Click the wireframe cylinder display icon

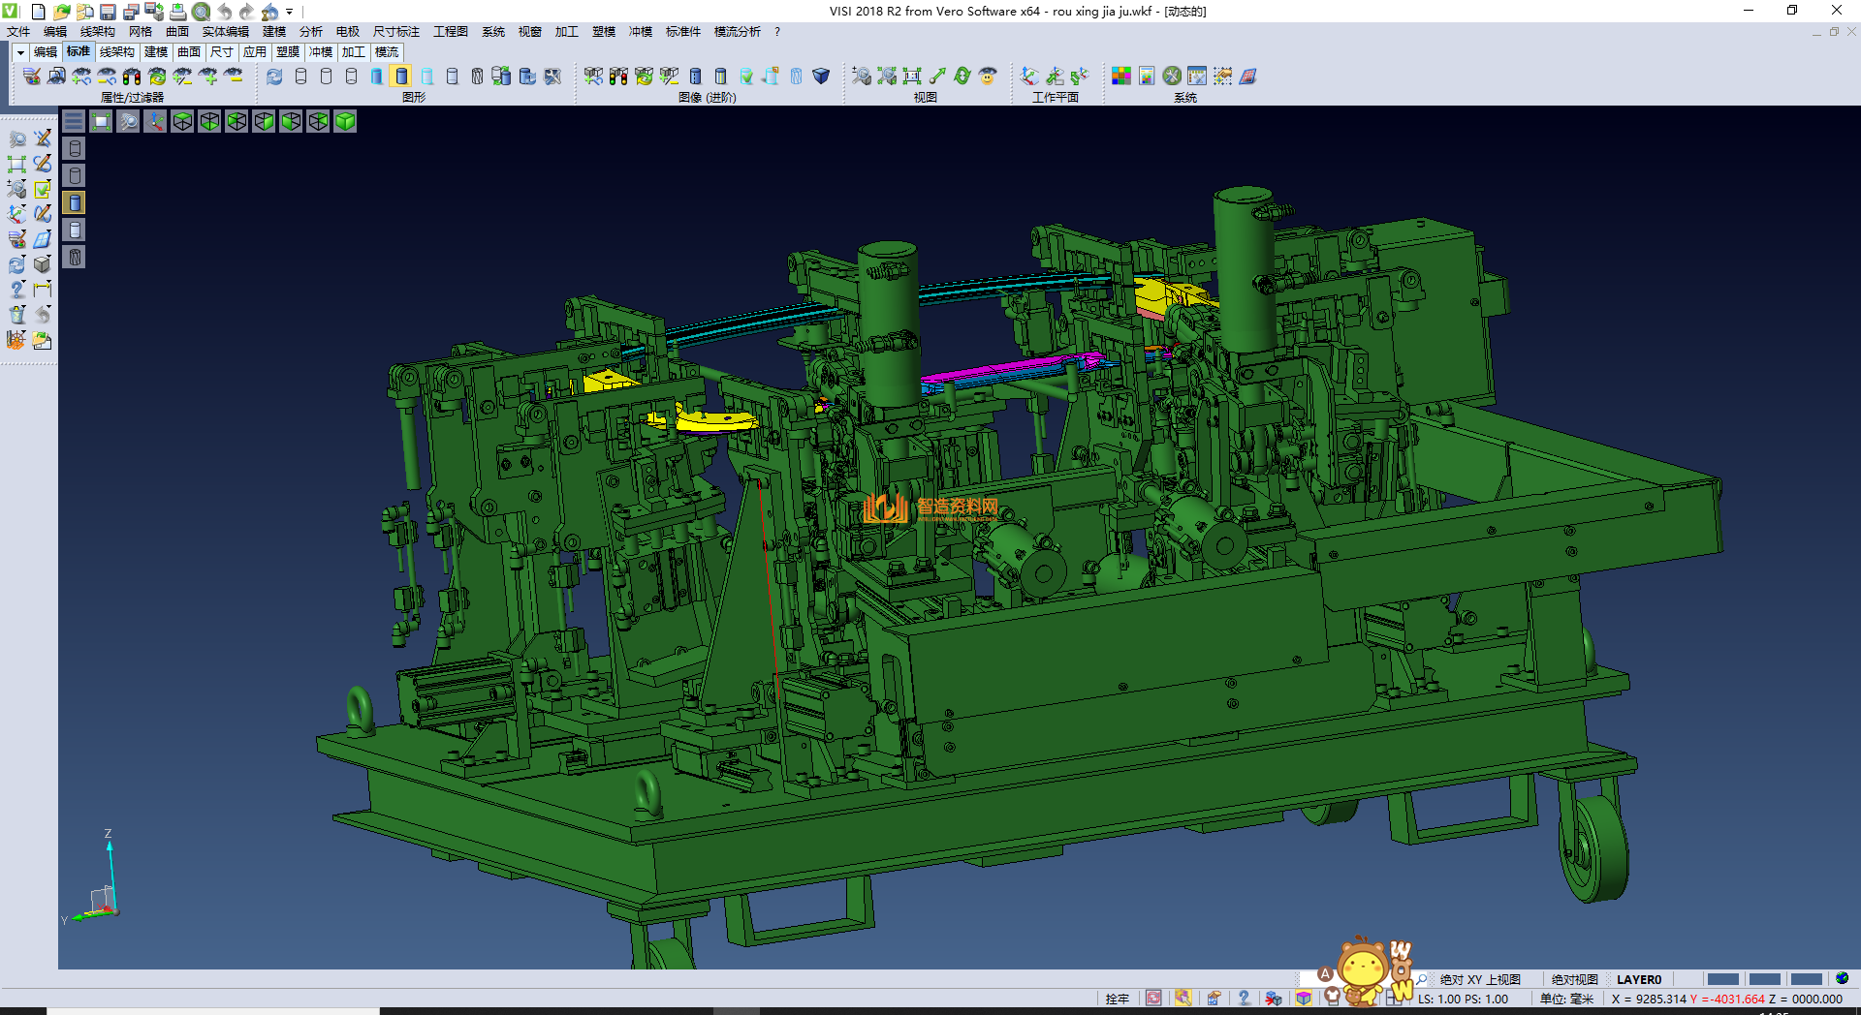(300, 77)
